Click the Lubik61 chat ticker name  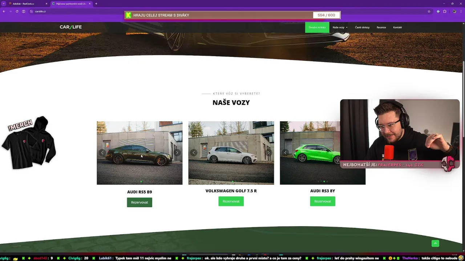point(105,258)
